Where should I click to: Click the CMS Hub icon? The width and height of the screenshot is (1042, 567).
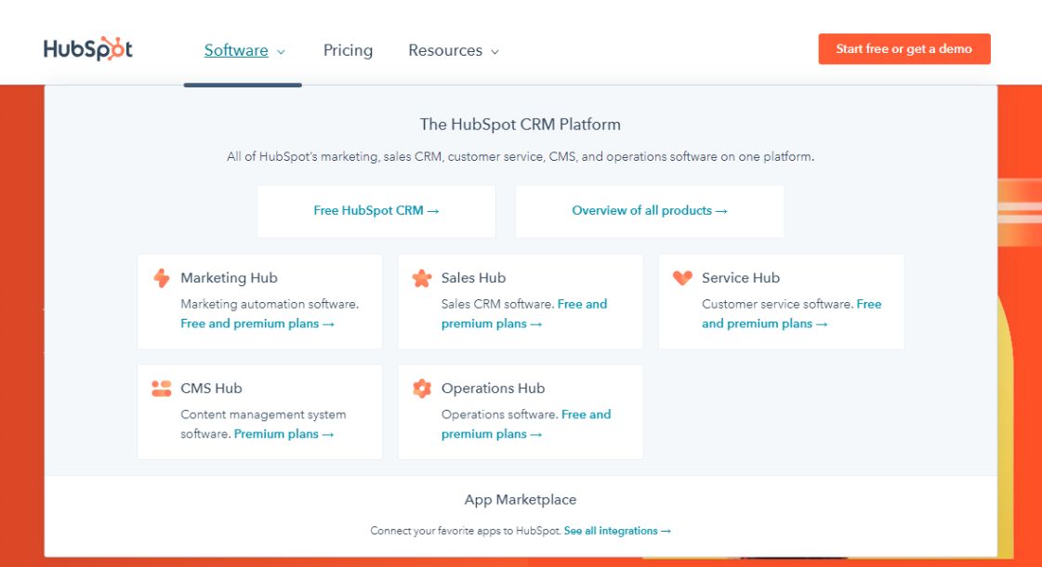click(162, 389)
